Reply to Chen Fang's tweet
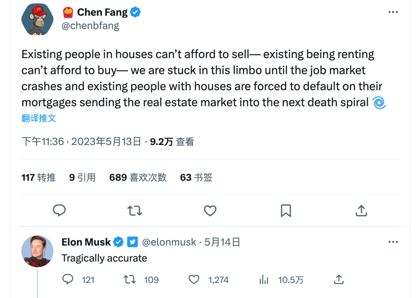The width and height of the screenshot is (416, 298). 59,210
